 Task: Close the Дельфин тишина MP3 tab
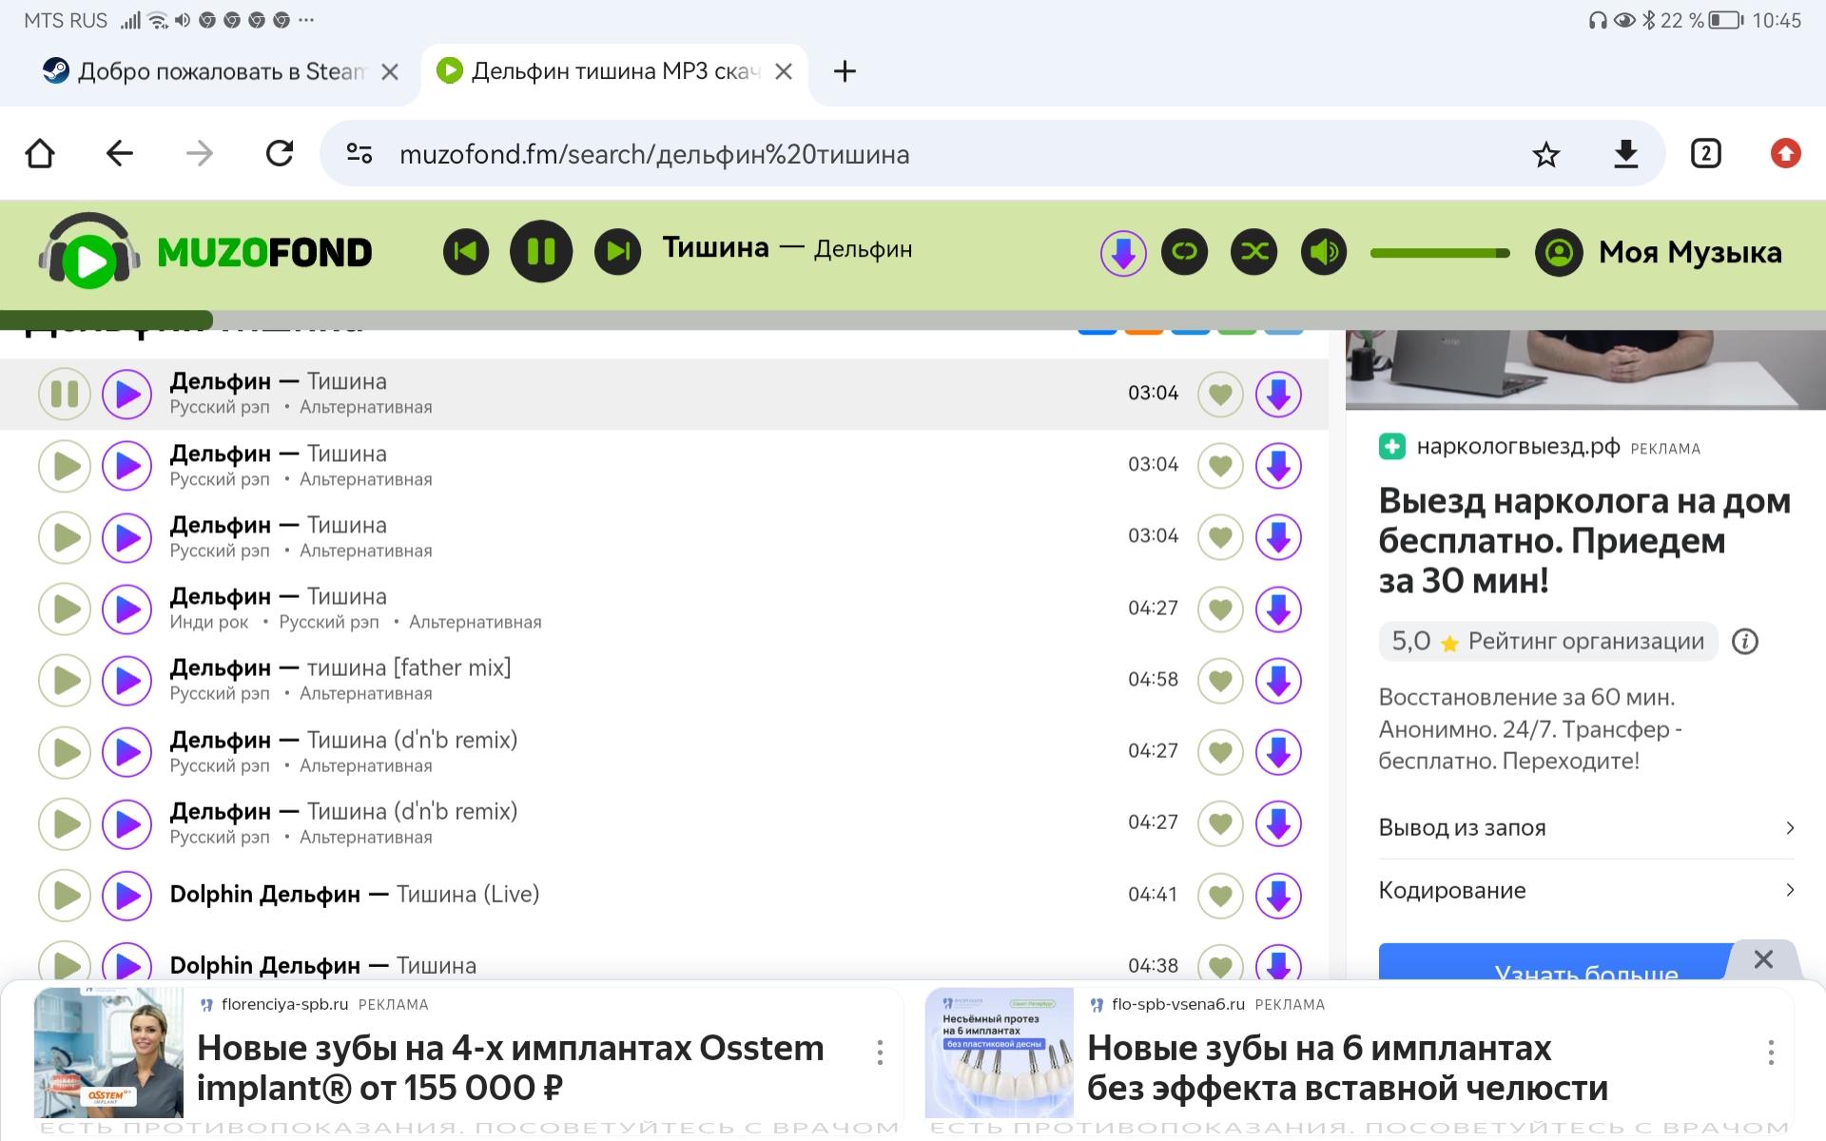(x=784, y=72)
